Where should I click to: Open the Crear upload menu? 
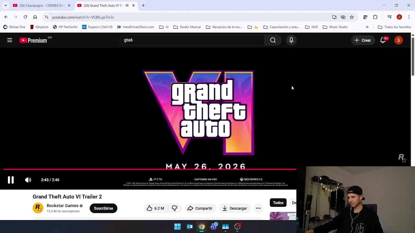pos(362,40)
